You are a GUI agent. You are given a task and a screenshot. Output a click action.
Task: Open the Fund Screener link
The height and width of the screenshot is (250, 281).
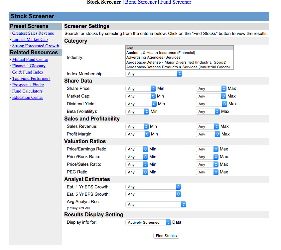(x=176, y=2)
